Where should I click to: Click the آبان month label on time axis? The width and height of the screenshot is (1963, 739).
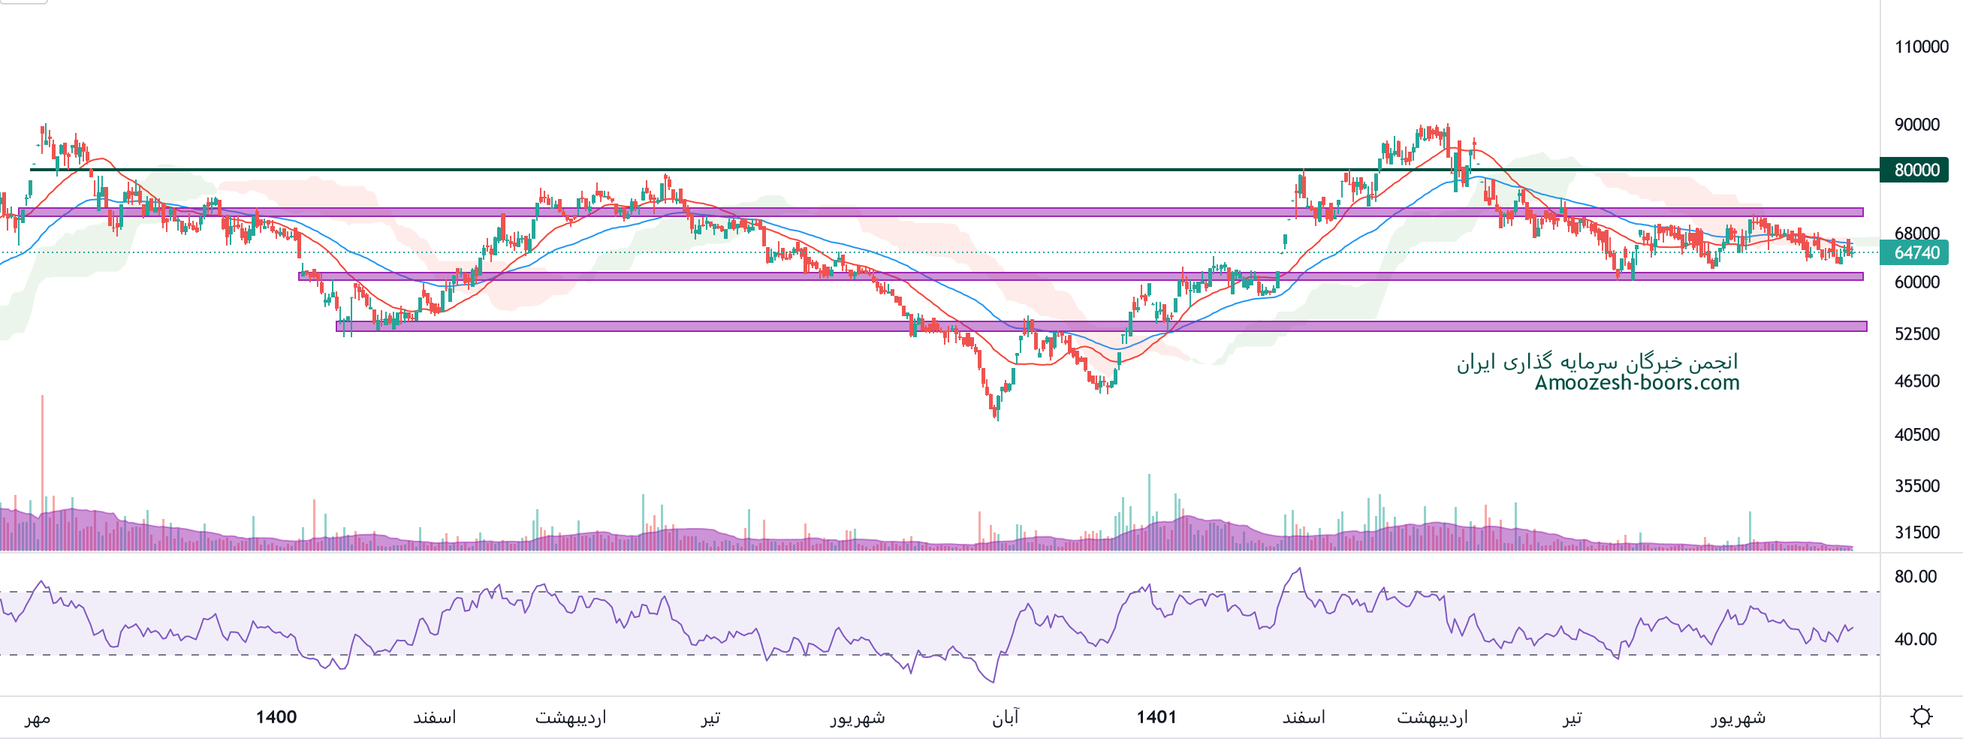coord(1005,717)
